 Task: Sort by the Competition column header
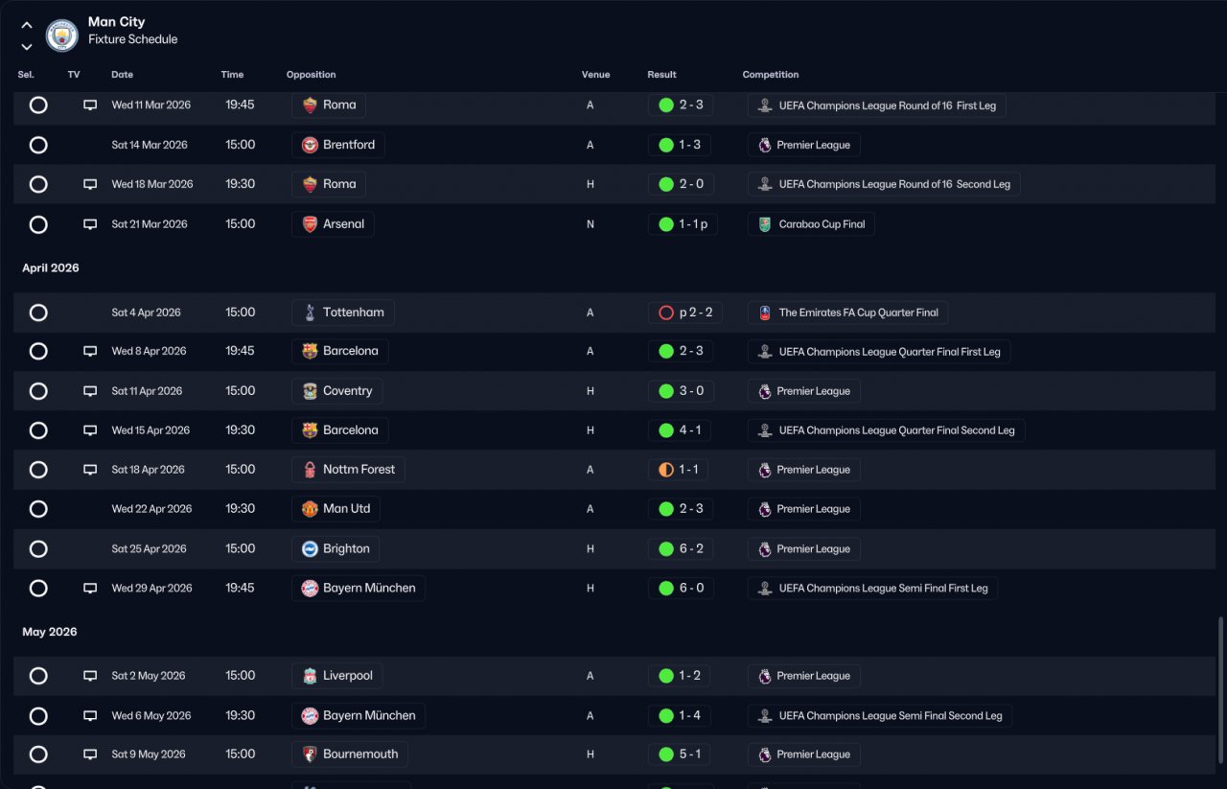point(770,75)
